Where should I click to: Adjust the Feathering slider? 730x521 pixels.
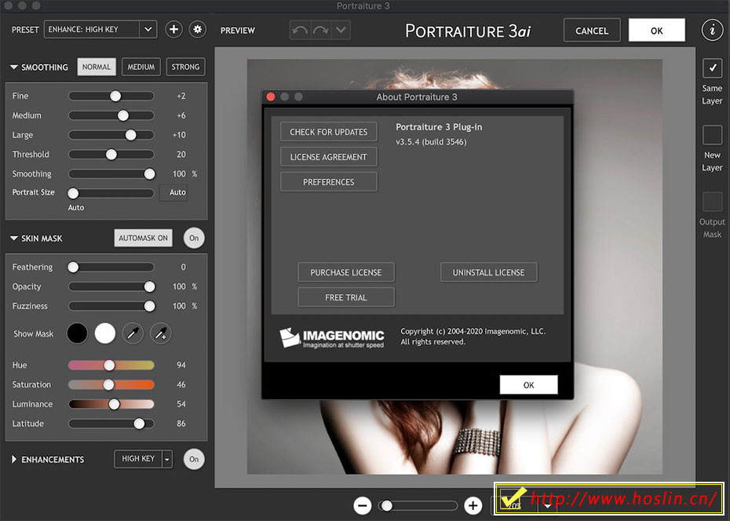[x=111, y=267]
